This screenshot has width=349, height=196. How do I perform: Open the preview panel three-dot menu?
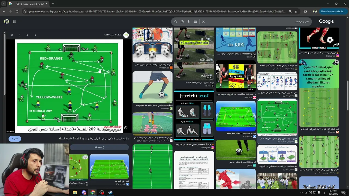(20, 35)
